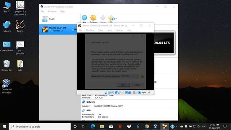Click the audio indicator in VM status bar
The image size is (231, 130).
pyautogui.click(x=113, y=92)
